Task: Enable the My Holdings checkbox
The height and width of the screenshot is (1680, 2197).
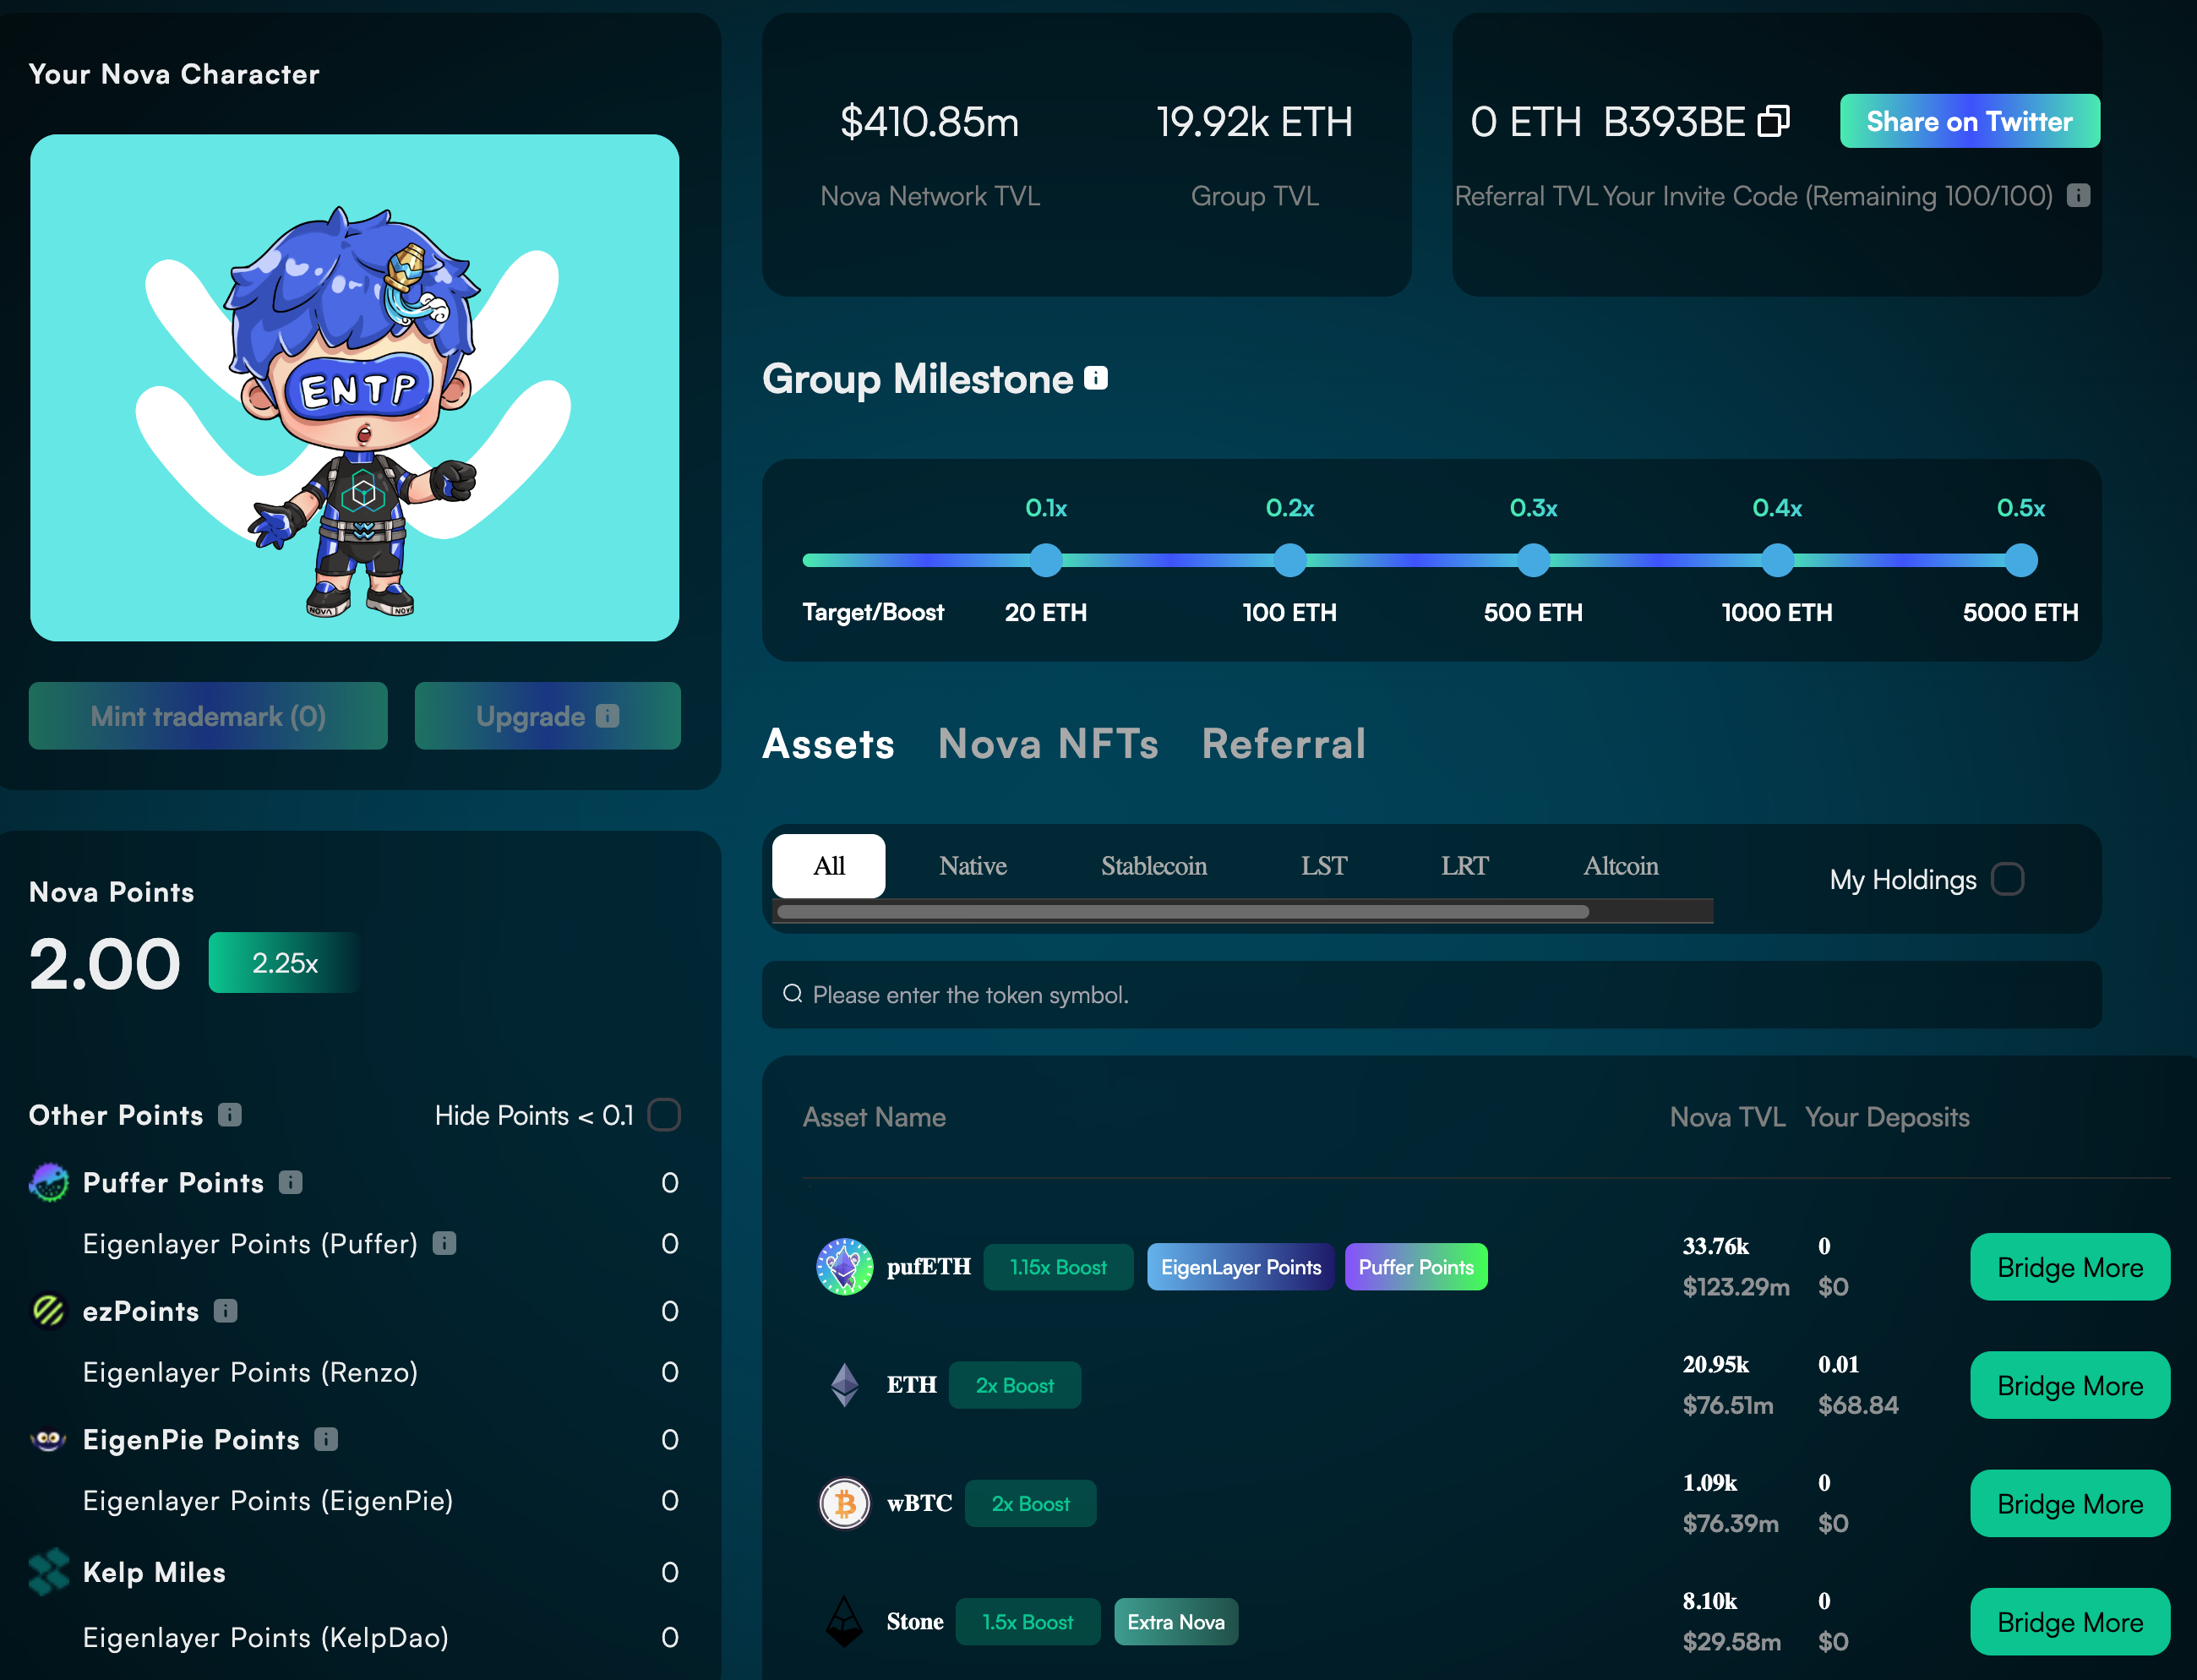Action: [x=2007, y=879]
